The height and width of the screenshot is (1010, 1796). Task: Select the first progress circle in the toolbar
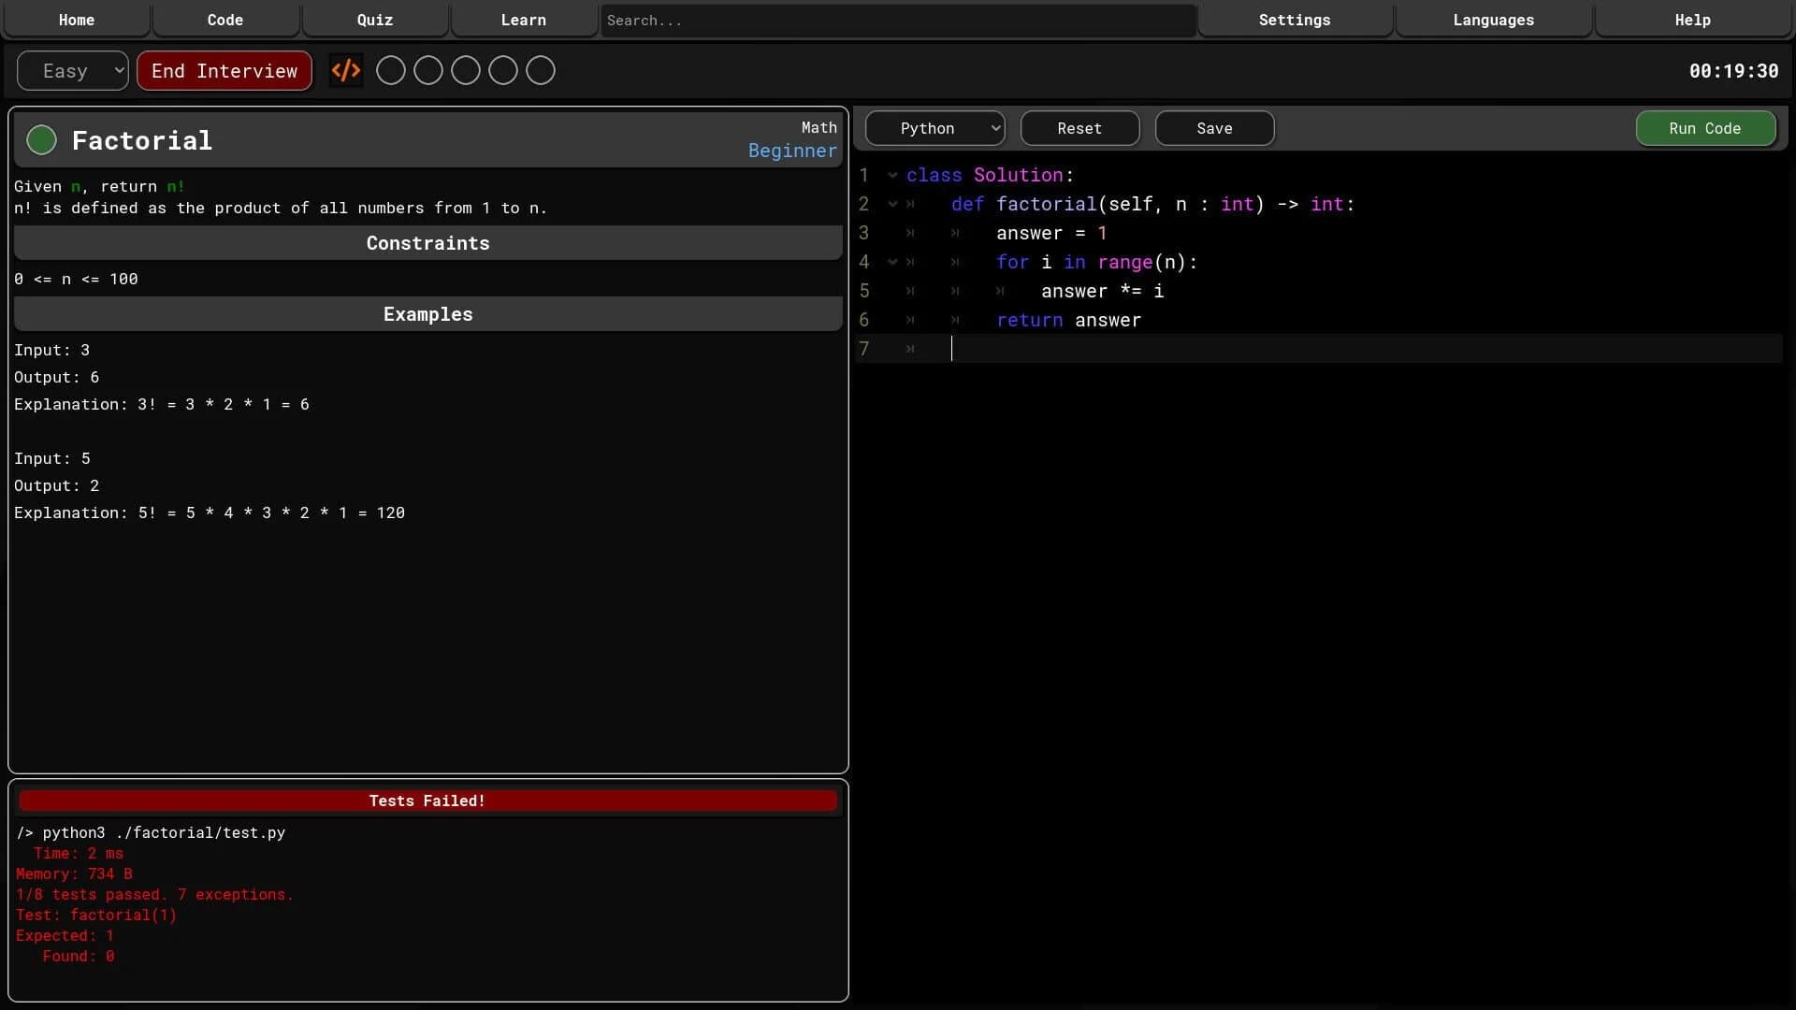[x=390, y=70]
